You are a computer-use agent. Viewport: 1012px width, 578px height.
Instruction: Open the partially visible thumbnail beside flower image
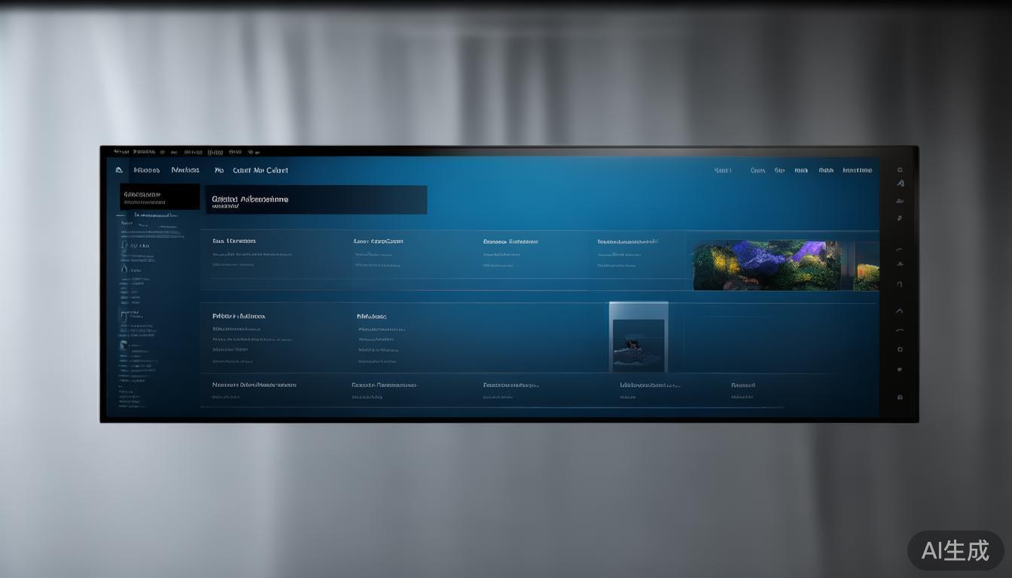tap(867, 266)
